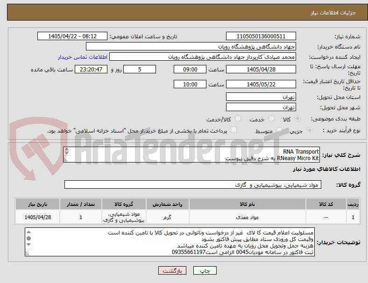Click the buyer notes scroll up arrow

(29, 232)
